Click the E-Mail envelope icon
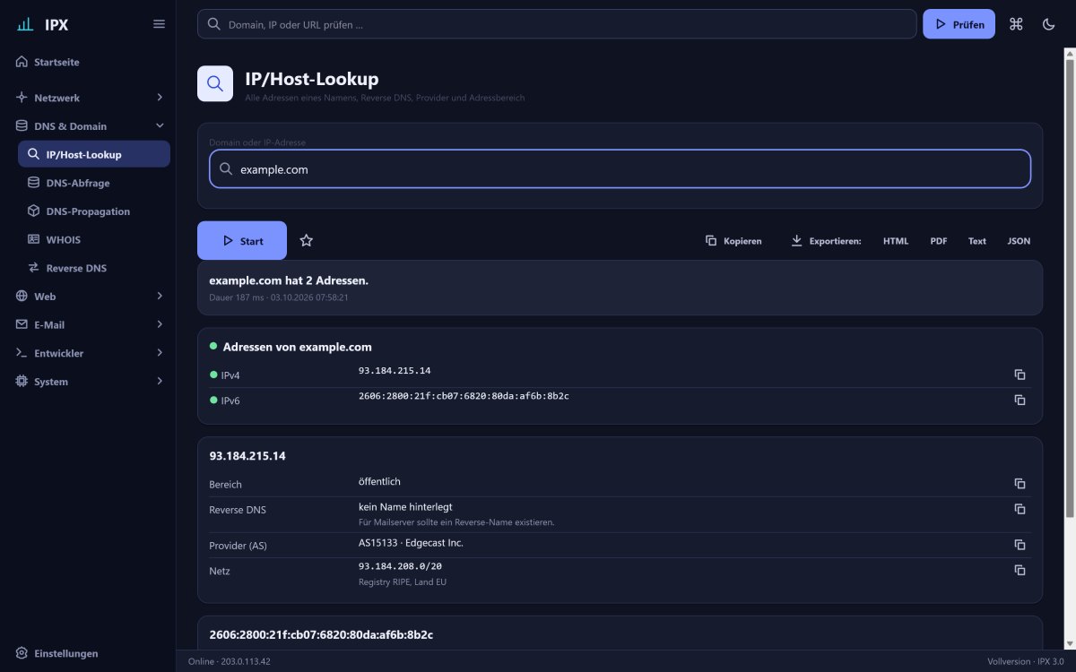 coord(22,324)
